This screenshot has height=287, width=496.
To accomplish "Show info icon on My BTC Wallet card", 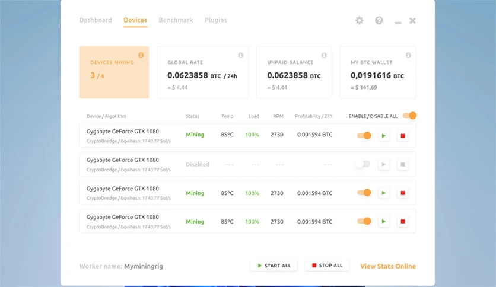I will (x=408, y=55).
